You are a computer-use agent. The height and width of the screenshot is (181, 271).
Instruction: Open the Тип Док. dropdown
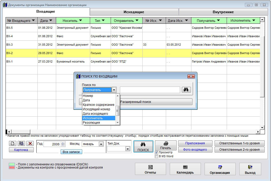pyautogui.click(x=128, y=149)
